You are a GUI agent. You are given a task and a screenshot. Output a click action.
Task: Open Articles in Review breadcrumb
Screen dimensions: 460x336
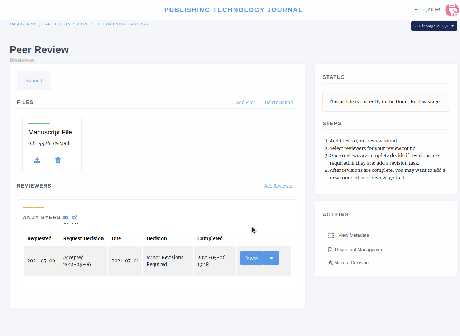pos(66,24)
